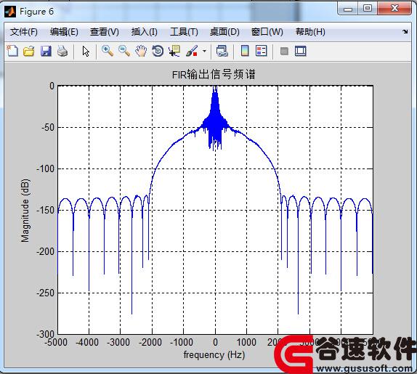The width and height of the screenshot is (417, 374).
Task: Open the 文件(F) menu
Action: pyautogui.click(x=24, y=32)
